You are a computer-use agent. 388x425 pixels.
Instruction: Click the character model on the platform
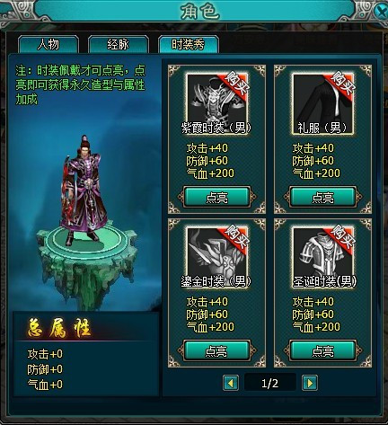click(x=84, y=190)
